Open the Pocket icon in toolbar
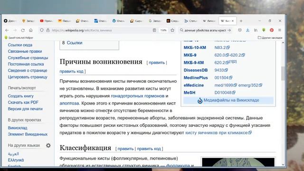The image size is (304, 171). [x=240, y=30]
